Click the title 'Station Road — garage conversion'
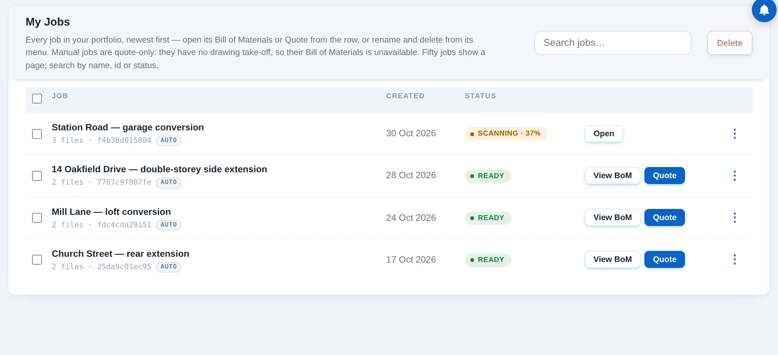The width and height of the screenshot is (778, 355). [x=128, y=127]
